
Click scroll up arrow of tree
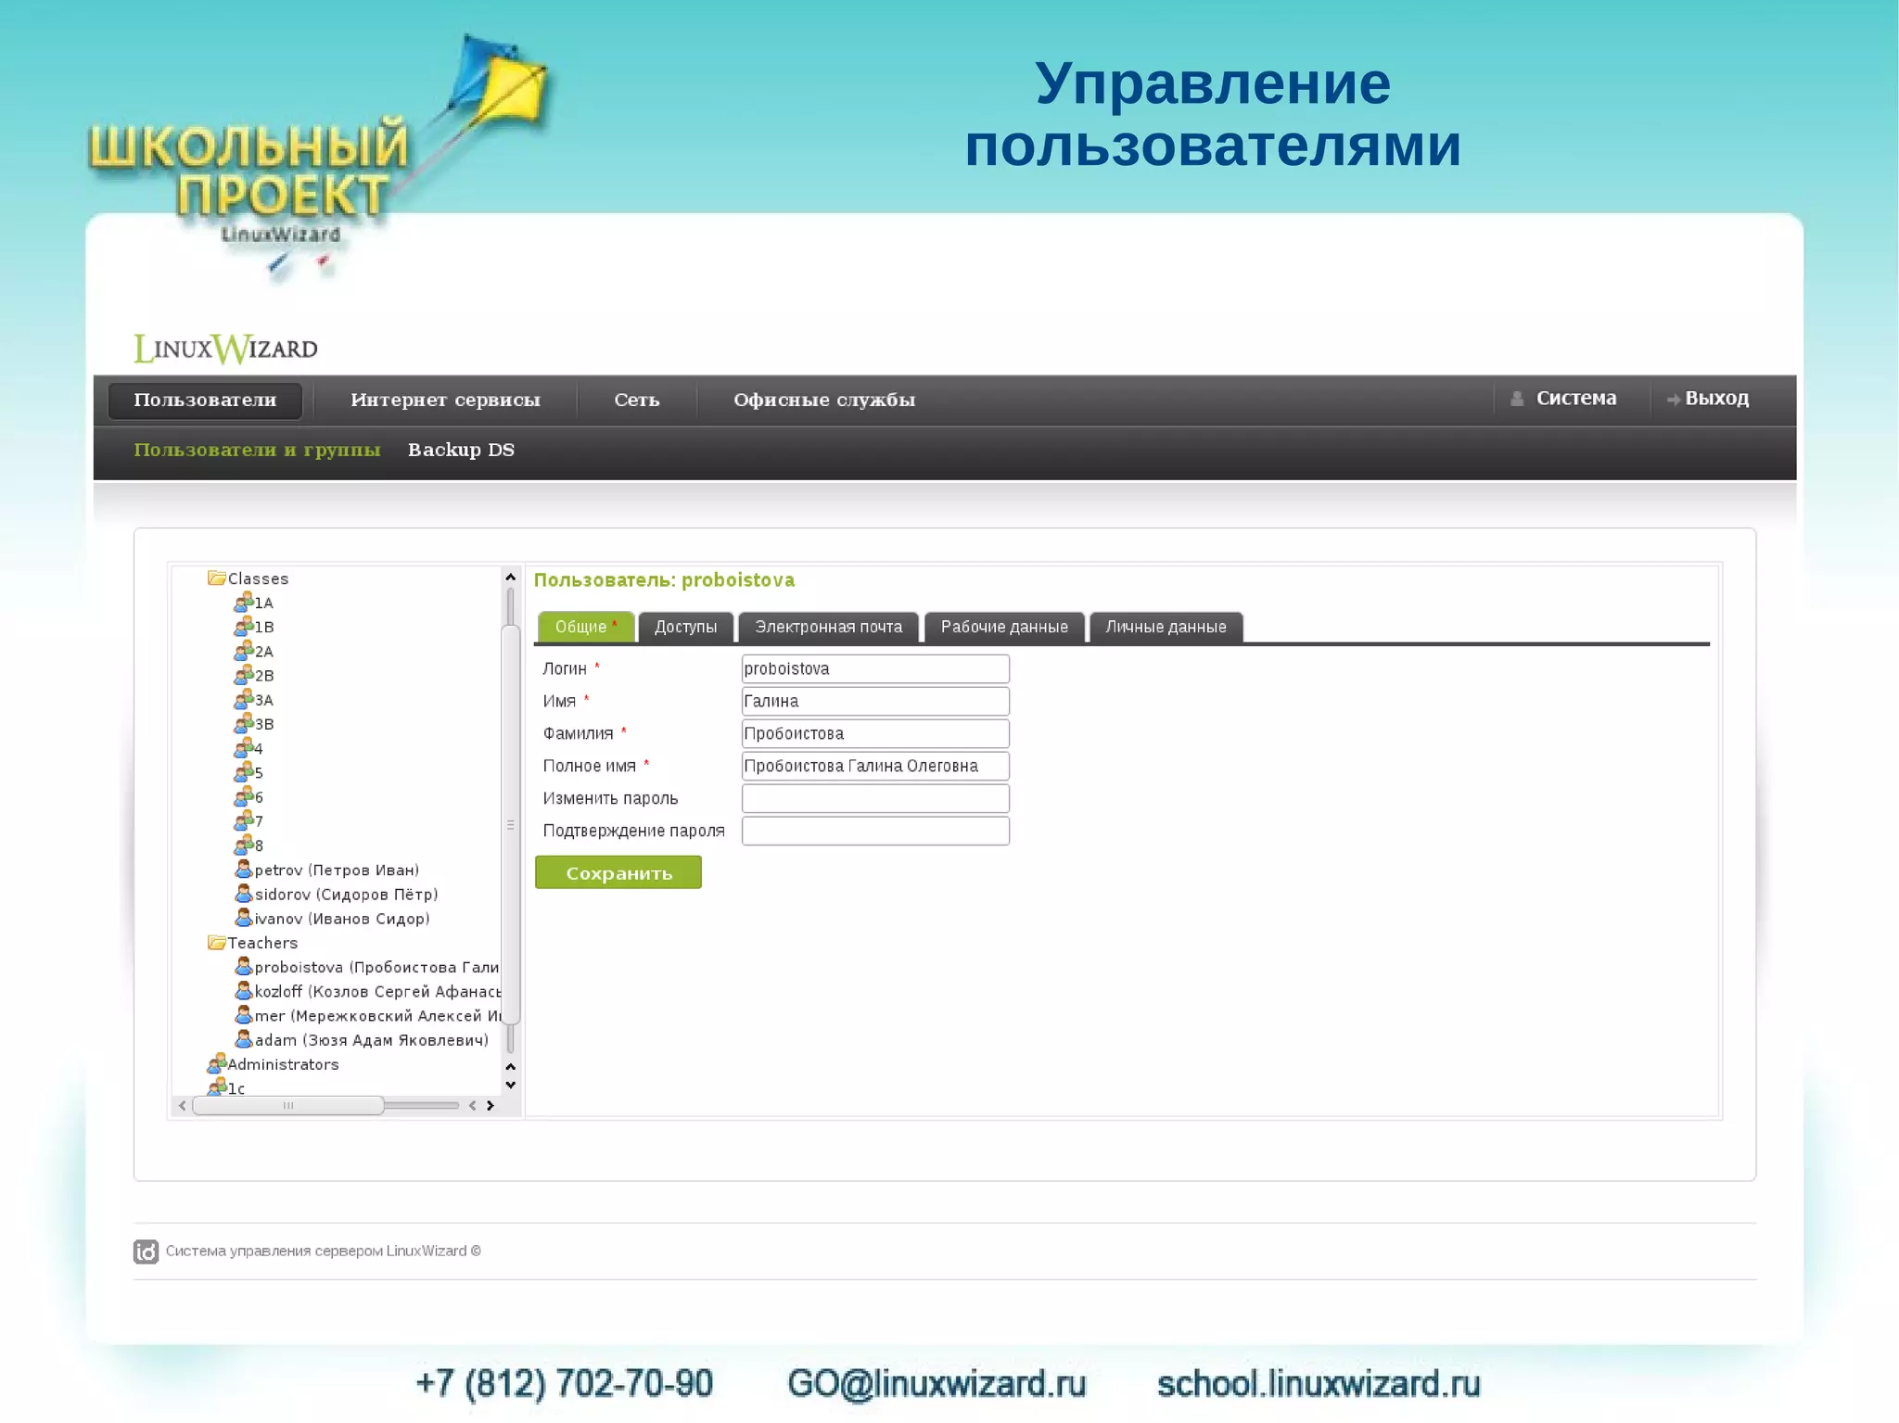pos(510,577)
